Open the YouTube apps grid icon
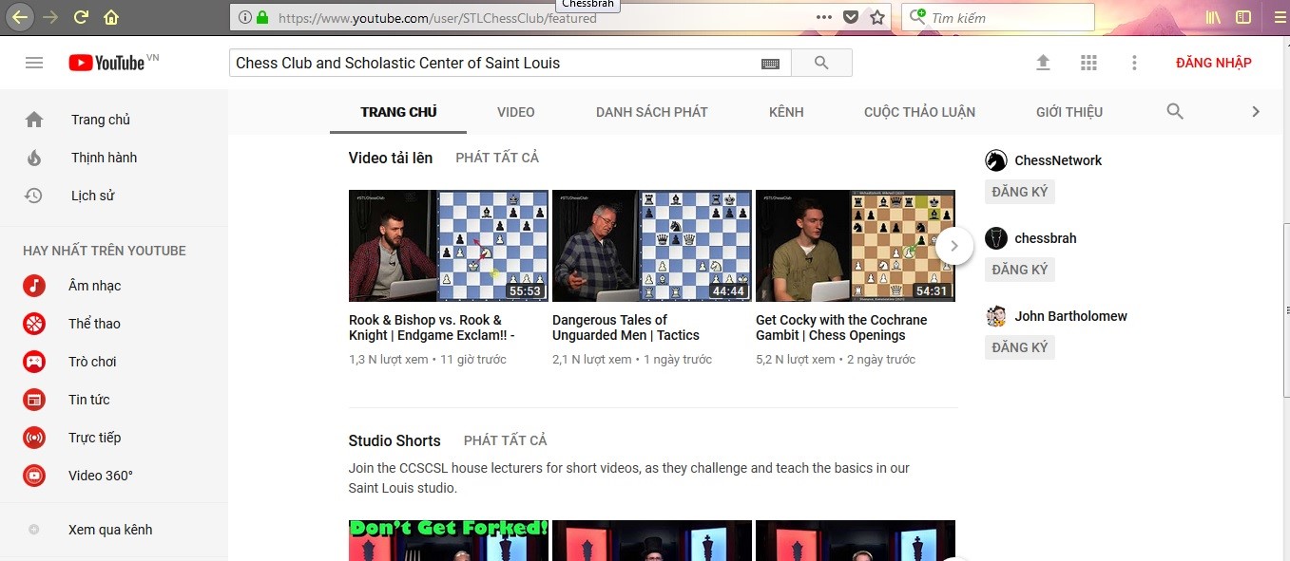This screenshot has width=1290, height=561. tap(1088, 63)
